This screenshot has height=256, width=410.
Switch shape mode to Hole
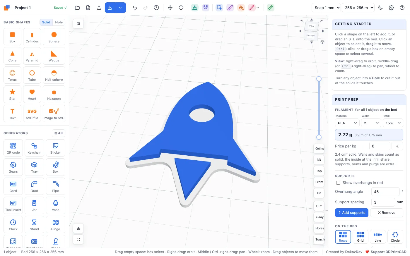(x=59, y=22)
